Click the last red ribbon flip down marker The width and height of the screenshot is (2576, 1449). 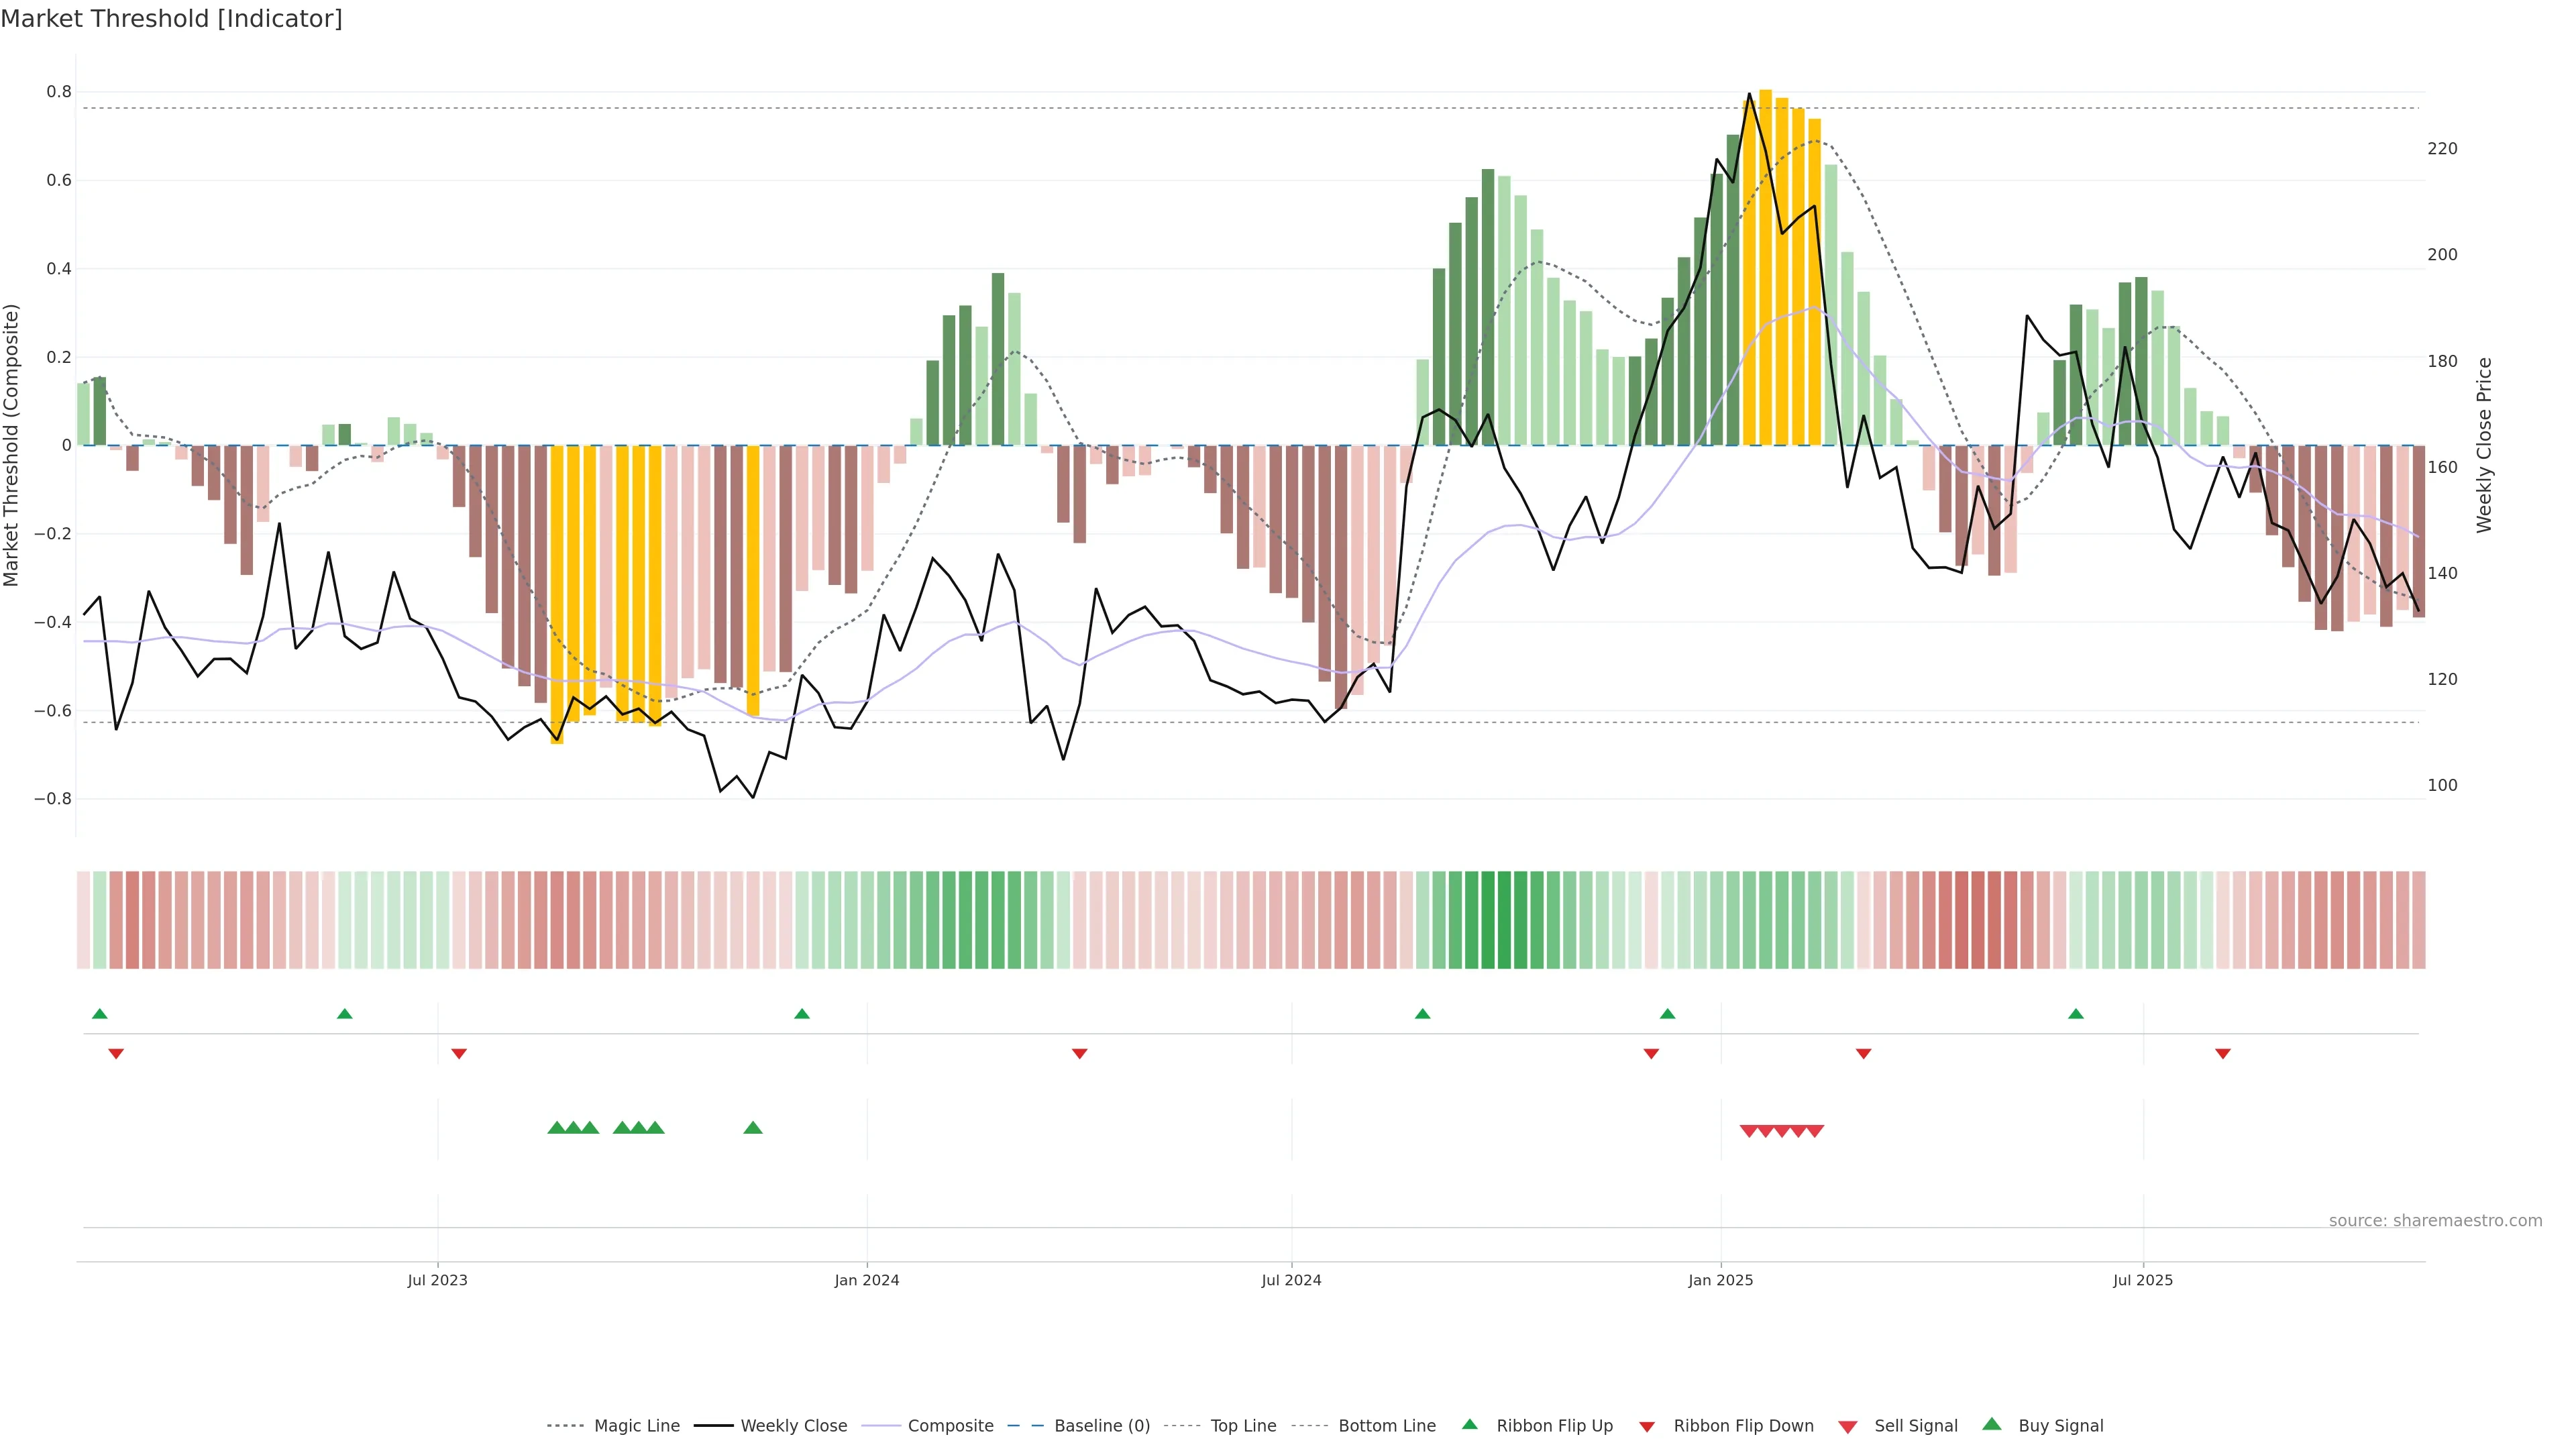point(2223,1053)
